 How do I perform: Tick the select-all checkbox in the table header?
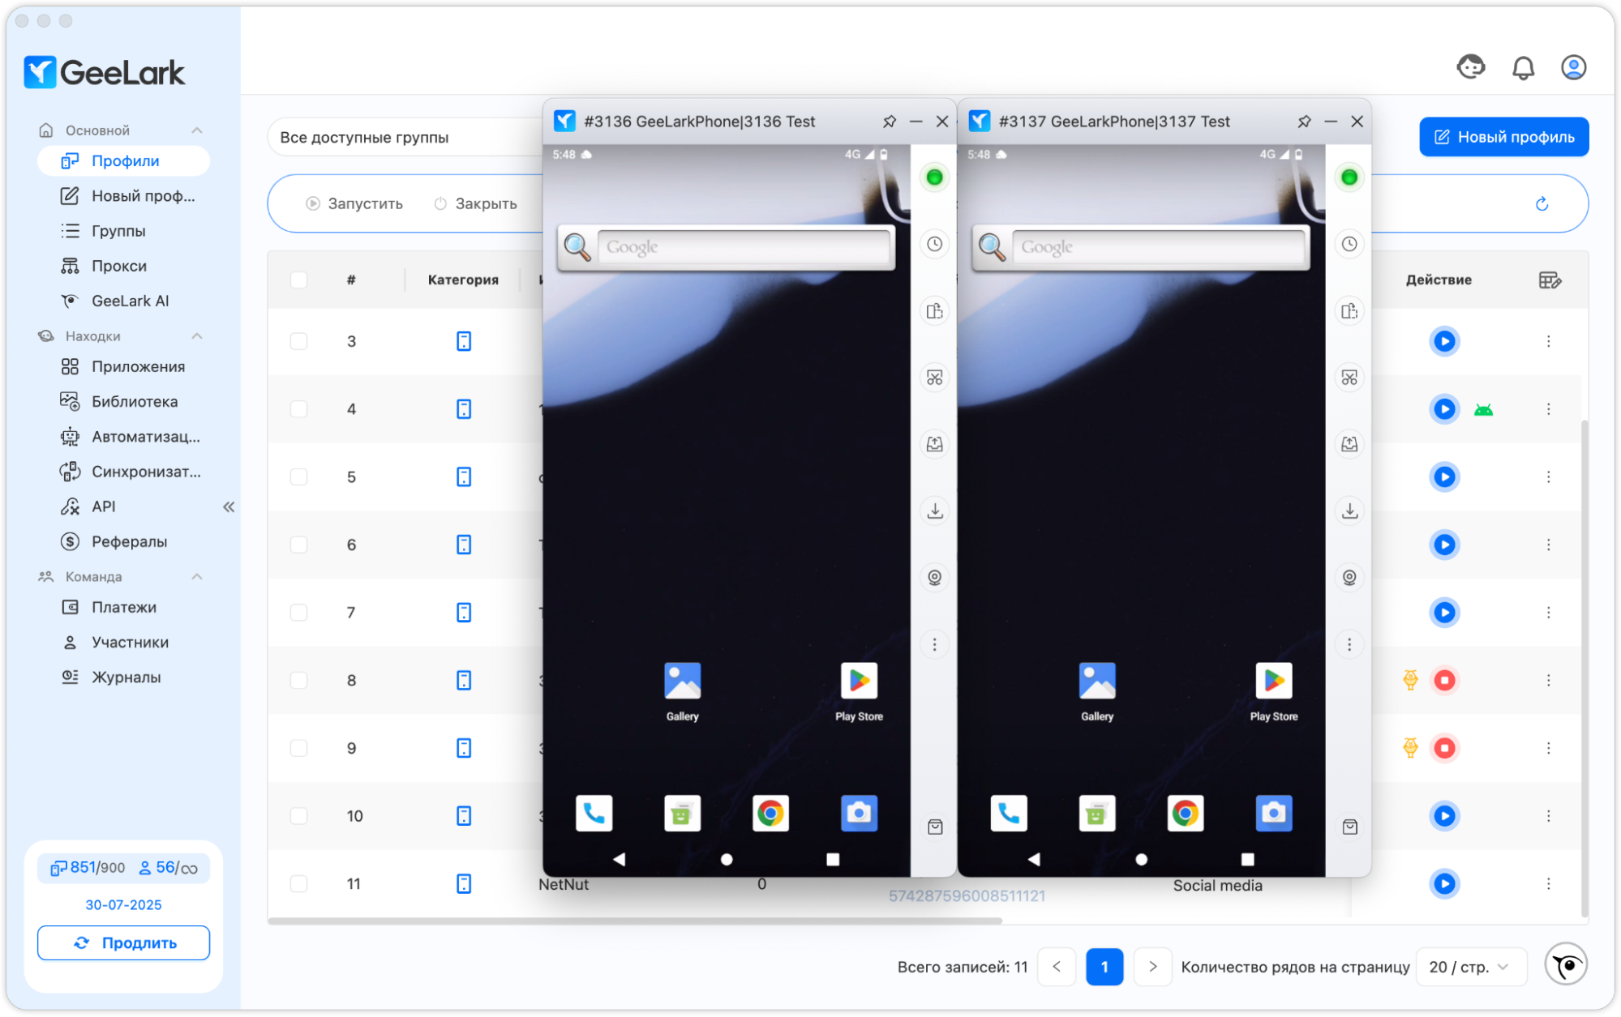(x=298, y=280)
